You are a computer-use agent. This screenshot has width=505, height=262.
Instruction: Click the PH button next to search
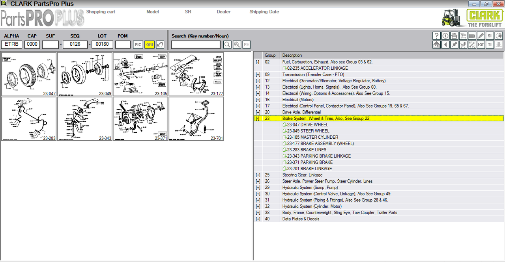246,45
